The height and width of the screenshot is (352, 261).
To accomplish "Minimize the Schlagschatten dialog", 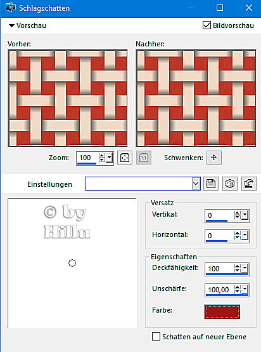I will (x=191, y=8).
